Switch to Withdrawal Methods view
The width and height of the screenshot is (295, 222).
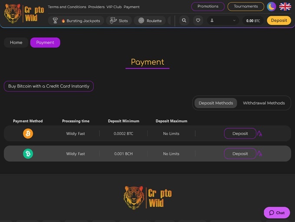click(263, 103)
